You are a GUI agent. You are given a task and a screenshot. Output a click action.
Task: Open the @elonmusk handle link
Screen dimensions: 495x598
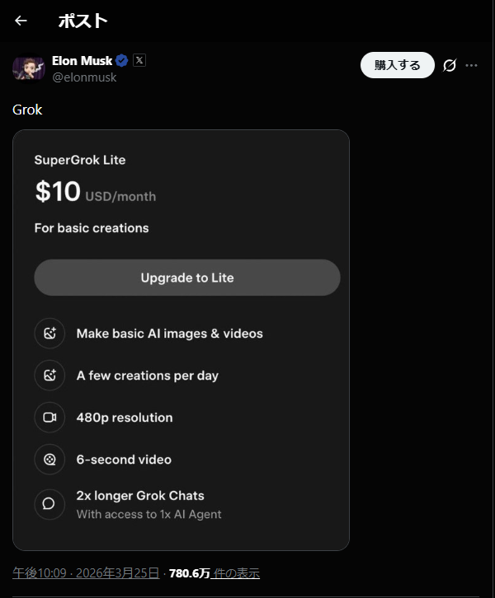pos(84,77)
